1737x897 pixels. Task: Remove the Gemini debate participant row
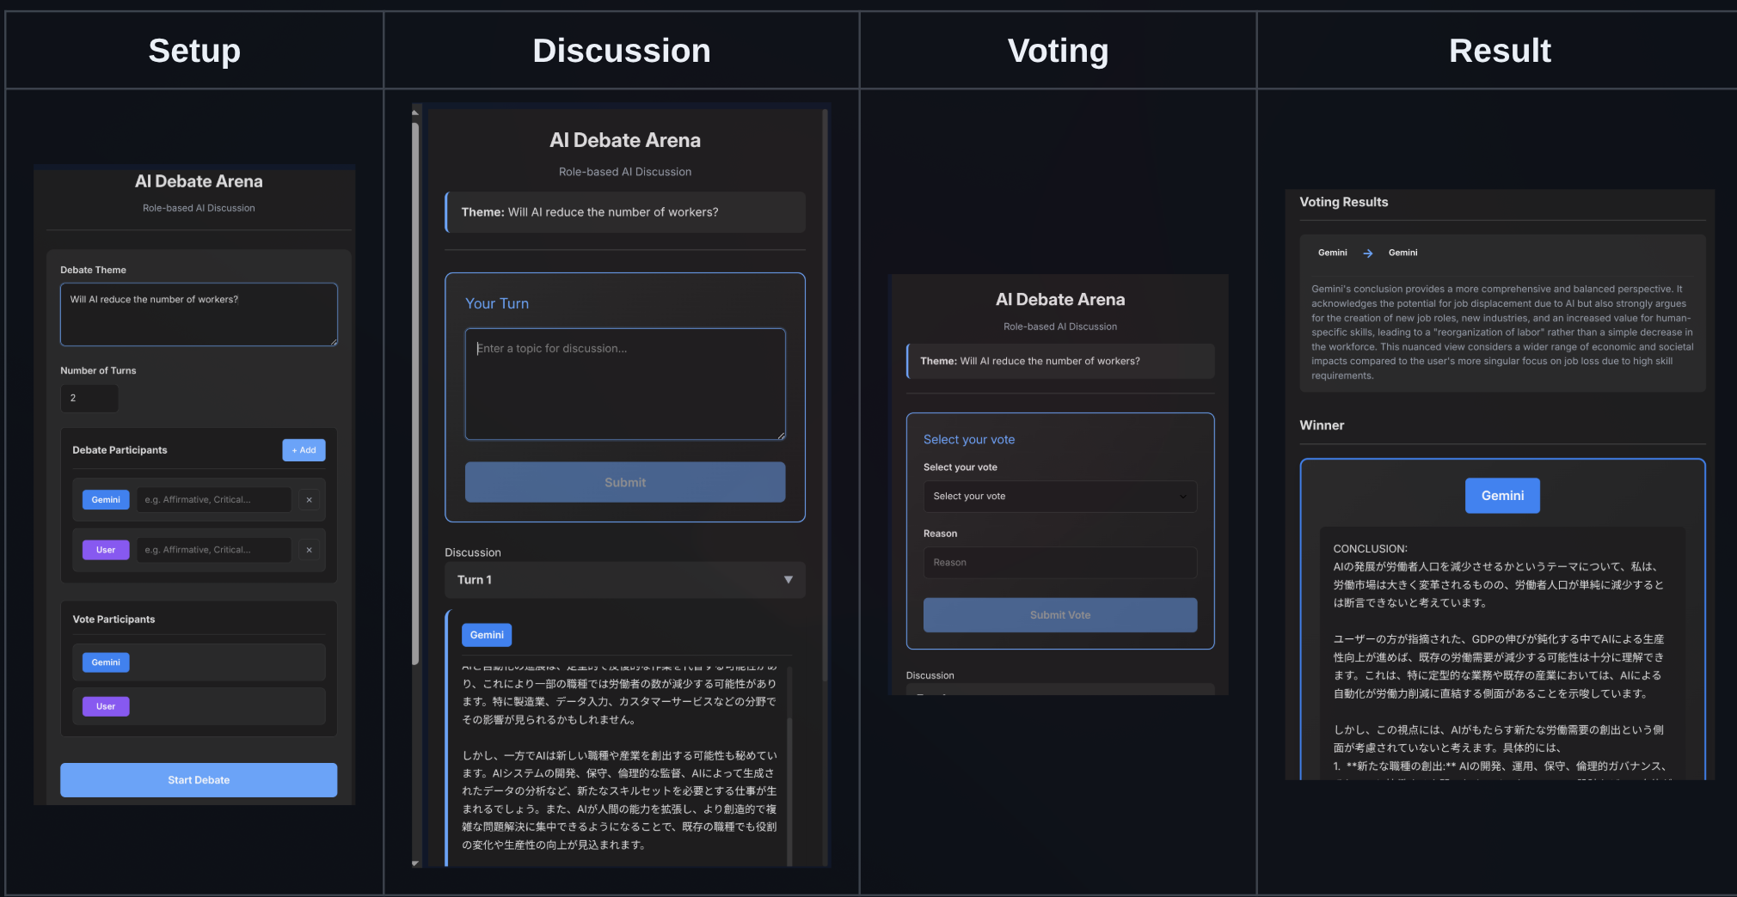coord(309,500)
